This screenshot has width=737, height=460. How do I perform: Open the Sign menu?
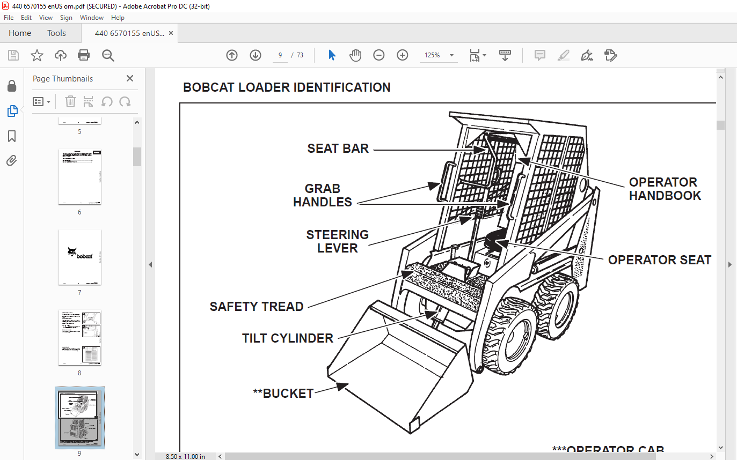(66, 18)
